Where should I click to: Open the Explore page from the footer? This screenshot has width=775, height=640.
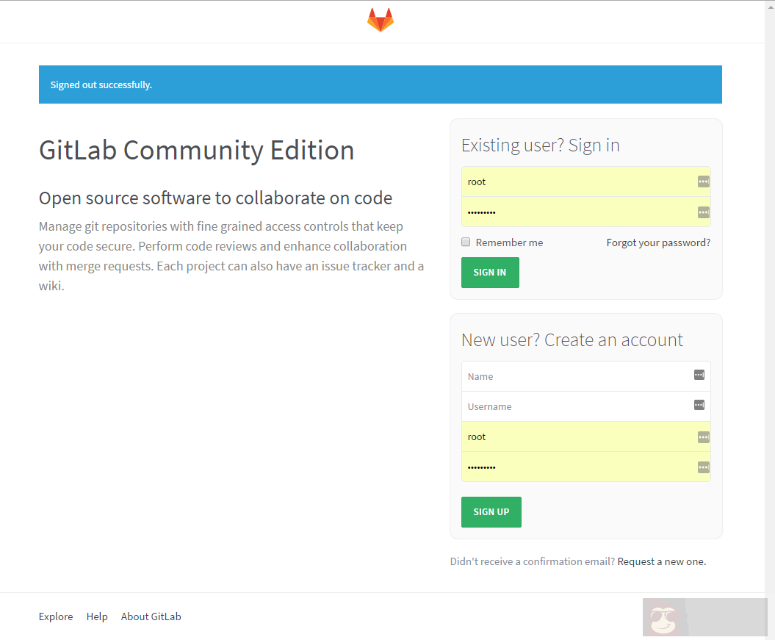pyautogui.click(x=55, y=616)
